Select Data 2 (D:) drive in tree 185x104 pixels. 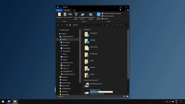click(65, 66)
